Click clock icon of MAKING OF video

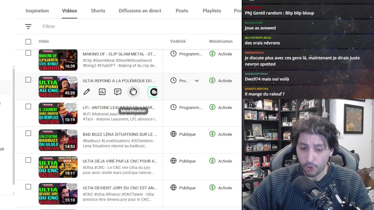pyautogui.click(x=174, y=54)
